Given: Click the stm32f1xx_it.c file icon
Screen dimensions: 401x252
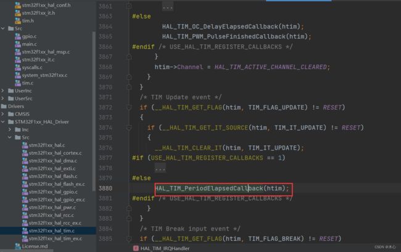Looking at the screenshot, I should tap(18, 60).
